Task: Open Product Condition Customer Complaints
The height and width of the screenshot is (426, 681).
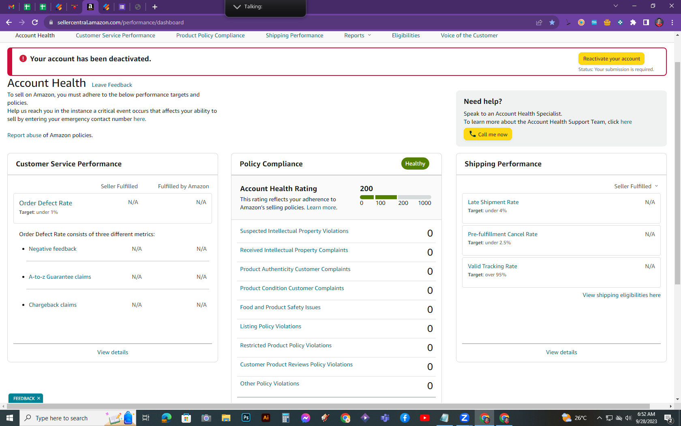Action: click(x=292, y=288)
